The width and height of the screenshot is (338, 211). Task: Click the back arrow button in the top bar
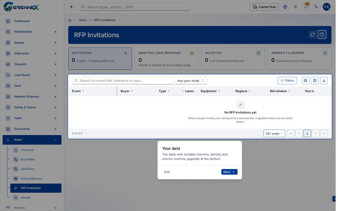[71, 7]
